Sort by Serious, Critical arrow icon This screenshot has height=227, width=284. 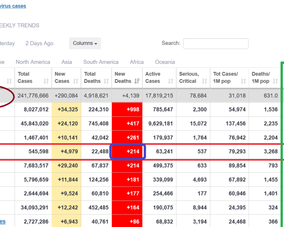[205, 81]
